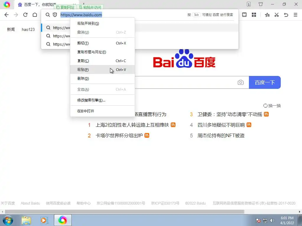Open news 卫健委：坚持动态清零不动摇
Image resolution: width=302 pixels, height=226 pixels.
pyautogui.click(x=230, y=114)
